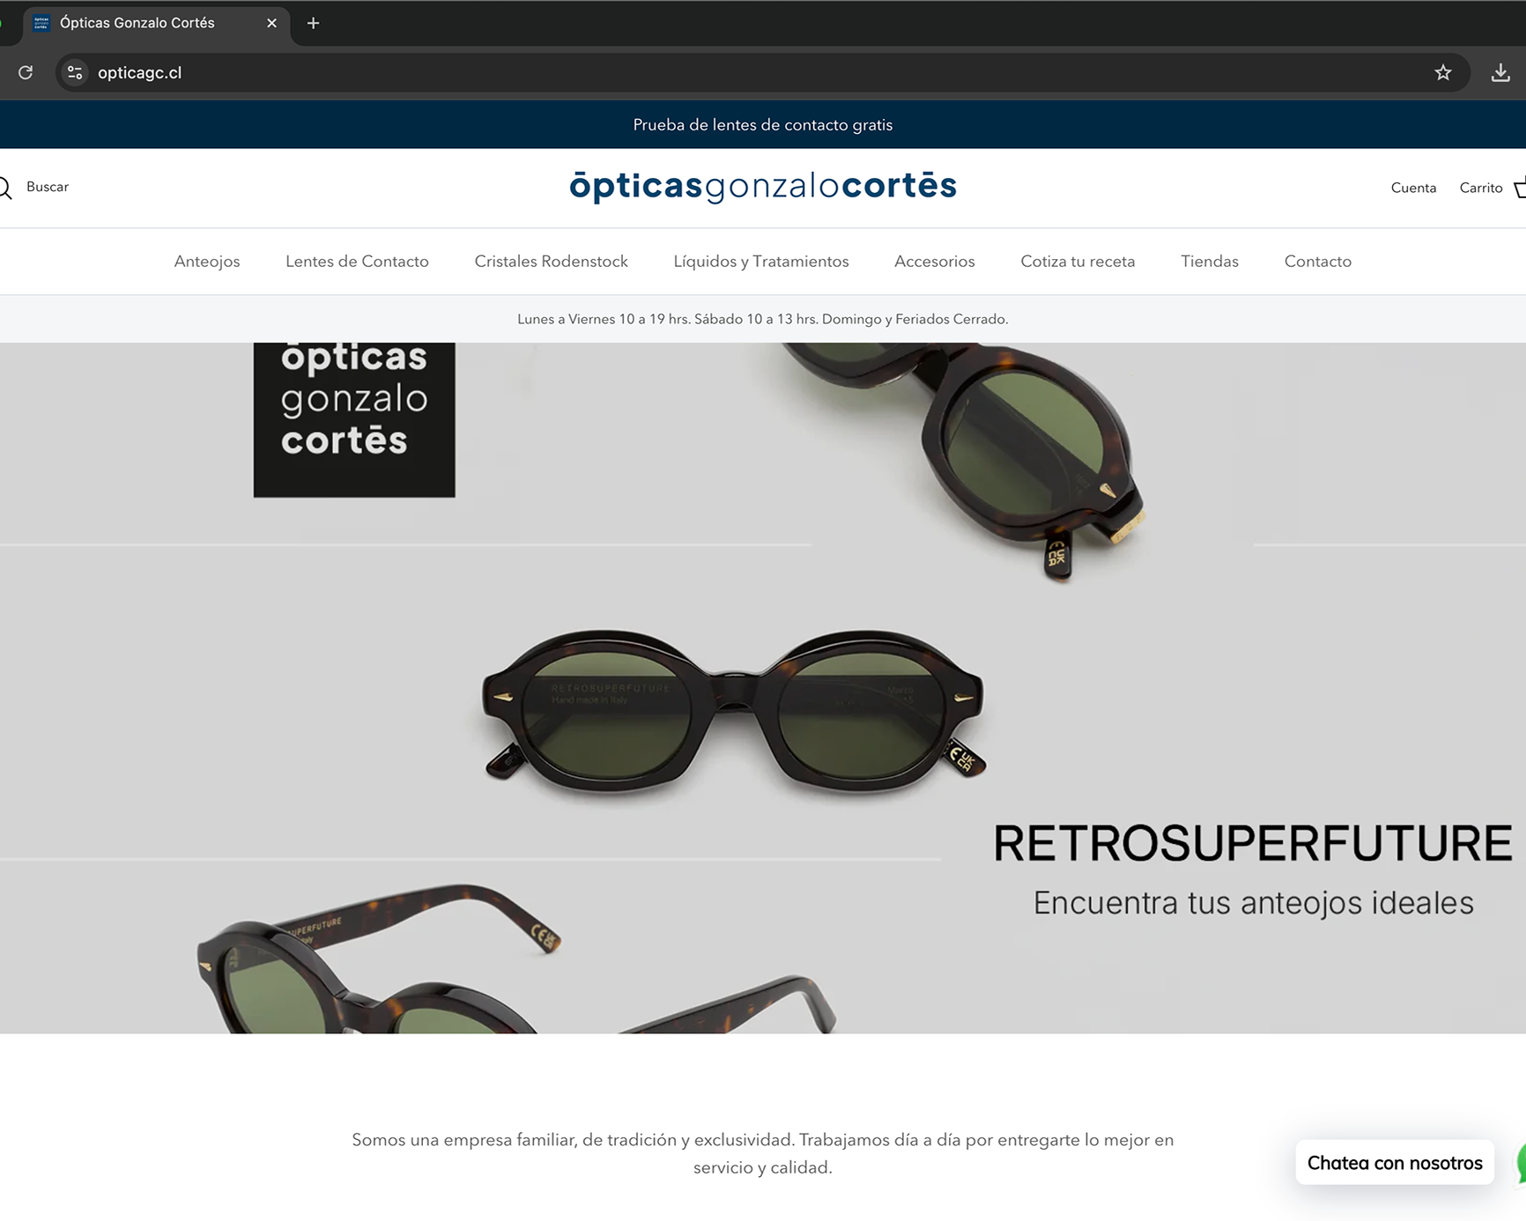Open the Contacto page
The width and height of the screenshot is (1526, 1221).
click(x=1317, y=261)
